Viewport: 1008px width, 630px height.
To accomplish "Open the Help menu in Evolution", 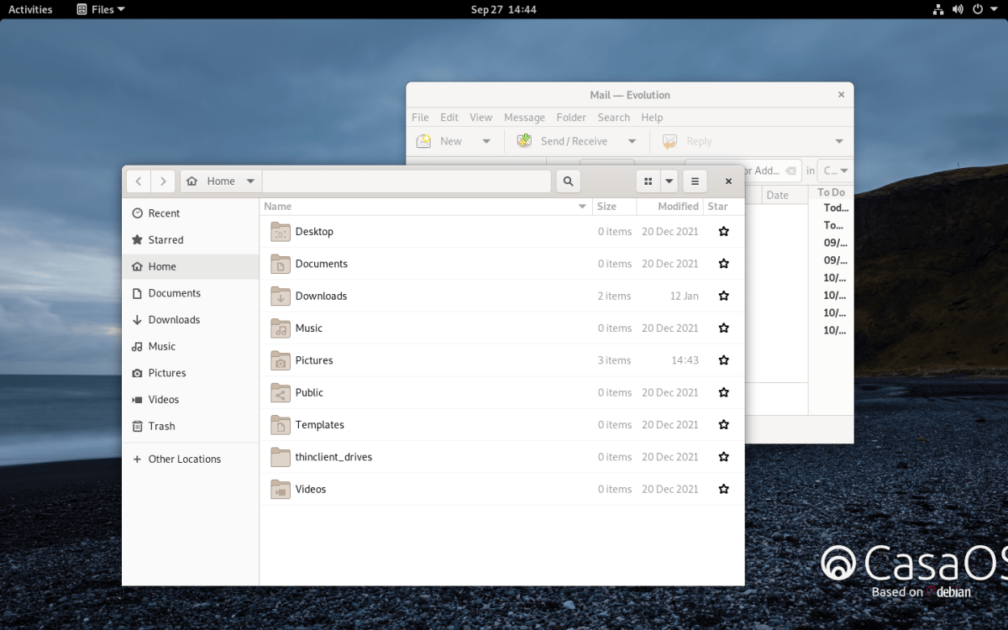I will coord(652,118).
